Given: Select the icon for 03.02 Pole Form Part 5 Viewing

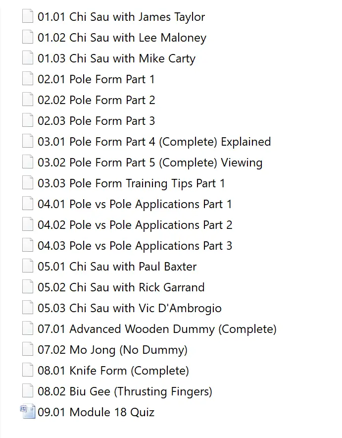Looking at the screenshot, I should point(28,163).
